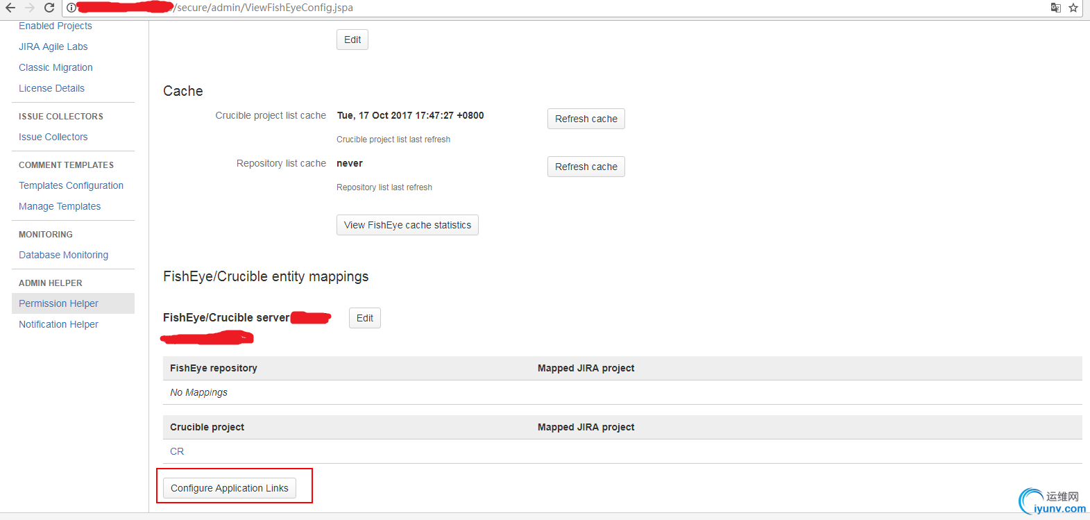Viewport: 1090px width, 520px height.
Task: Go to Manage Templates
Action: [x=60, y=206]
